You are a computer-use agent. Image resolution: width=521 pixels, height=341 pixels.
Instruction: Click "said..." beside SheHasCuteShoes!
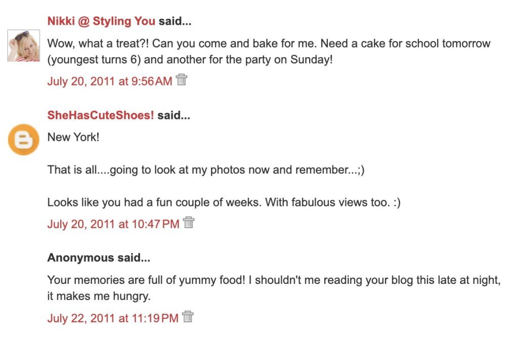coord(173,115)
